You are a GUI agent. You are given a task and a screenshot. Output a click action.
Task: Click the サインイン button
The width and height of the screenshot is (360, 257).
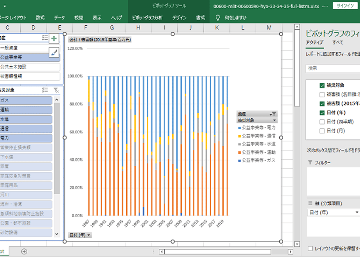345,6
